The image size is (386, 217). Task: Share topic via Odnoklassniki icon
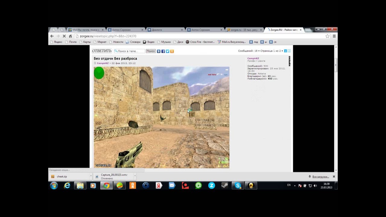(x=172, y=51)
